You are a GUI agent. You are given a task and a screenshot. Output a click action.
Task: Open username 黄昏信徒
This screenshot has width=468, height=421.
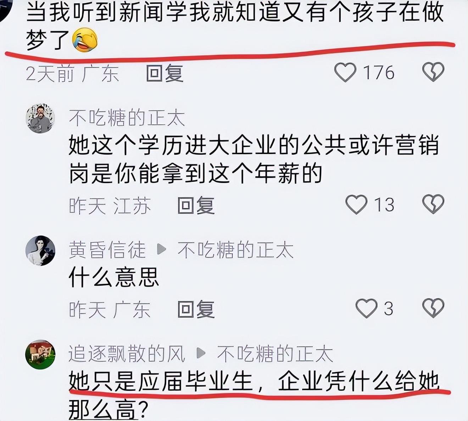pyautogui.click(x=107, y=250)
